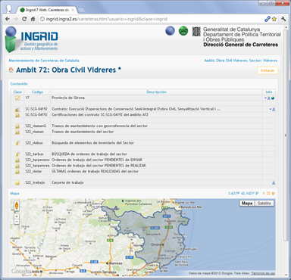Click the map zoom in plus button
Viewport: 291px width, 280px height.
coord(17,216)
